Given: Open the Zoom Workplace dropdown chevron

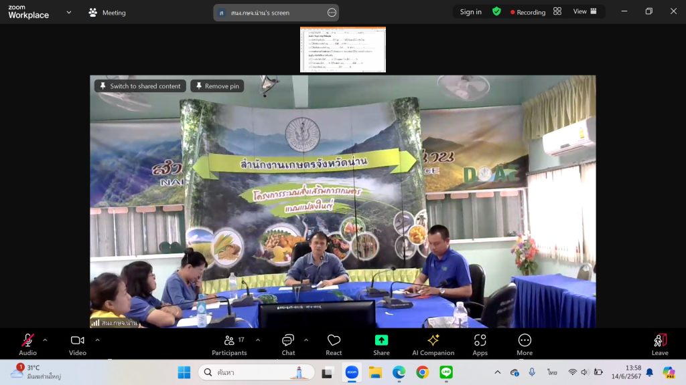Looking at the screenshot, I should tap(68, 12).
